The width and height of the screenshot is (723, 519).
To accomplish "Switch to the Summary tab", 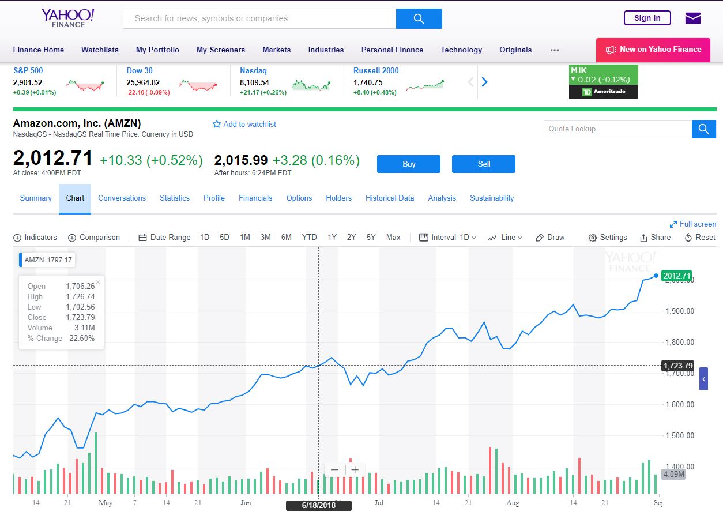I will coord(36,198).
